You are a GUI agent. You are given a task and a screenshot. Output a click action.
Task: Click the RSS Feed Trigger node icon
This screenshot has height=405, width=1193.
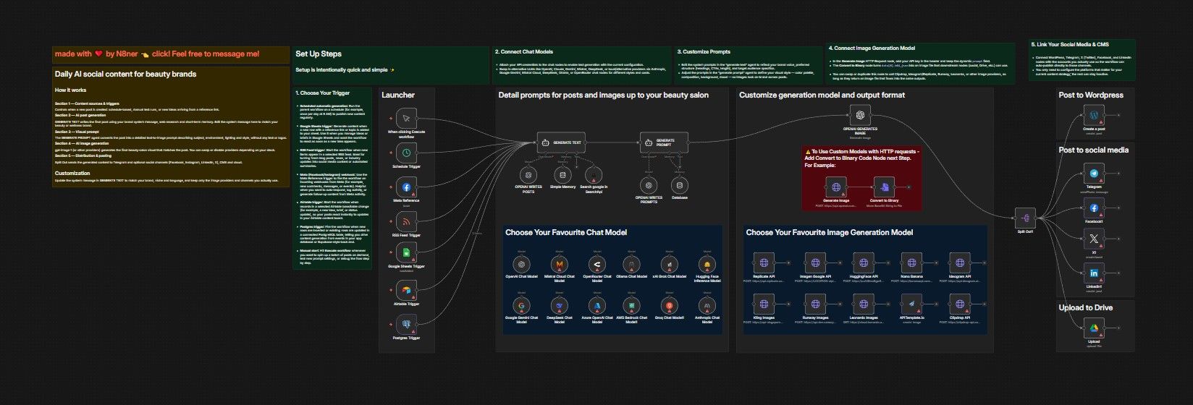click(x=406, y=221)
